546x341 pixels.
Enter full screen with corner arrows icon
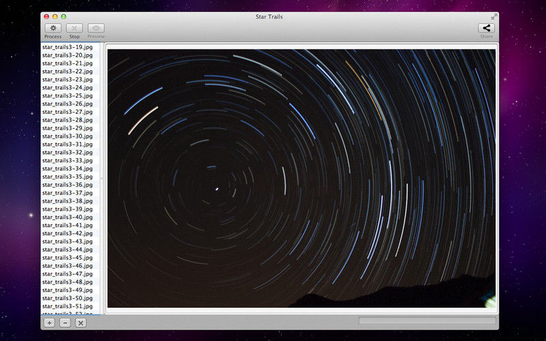pos(493,16)
